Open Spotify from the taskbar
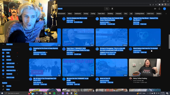 pyautogui.click(x=54, y=93)
